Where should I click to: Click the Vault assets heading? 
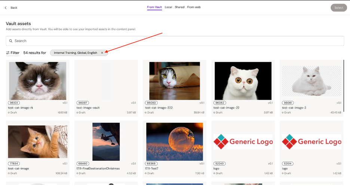coord(18,24)
